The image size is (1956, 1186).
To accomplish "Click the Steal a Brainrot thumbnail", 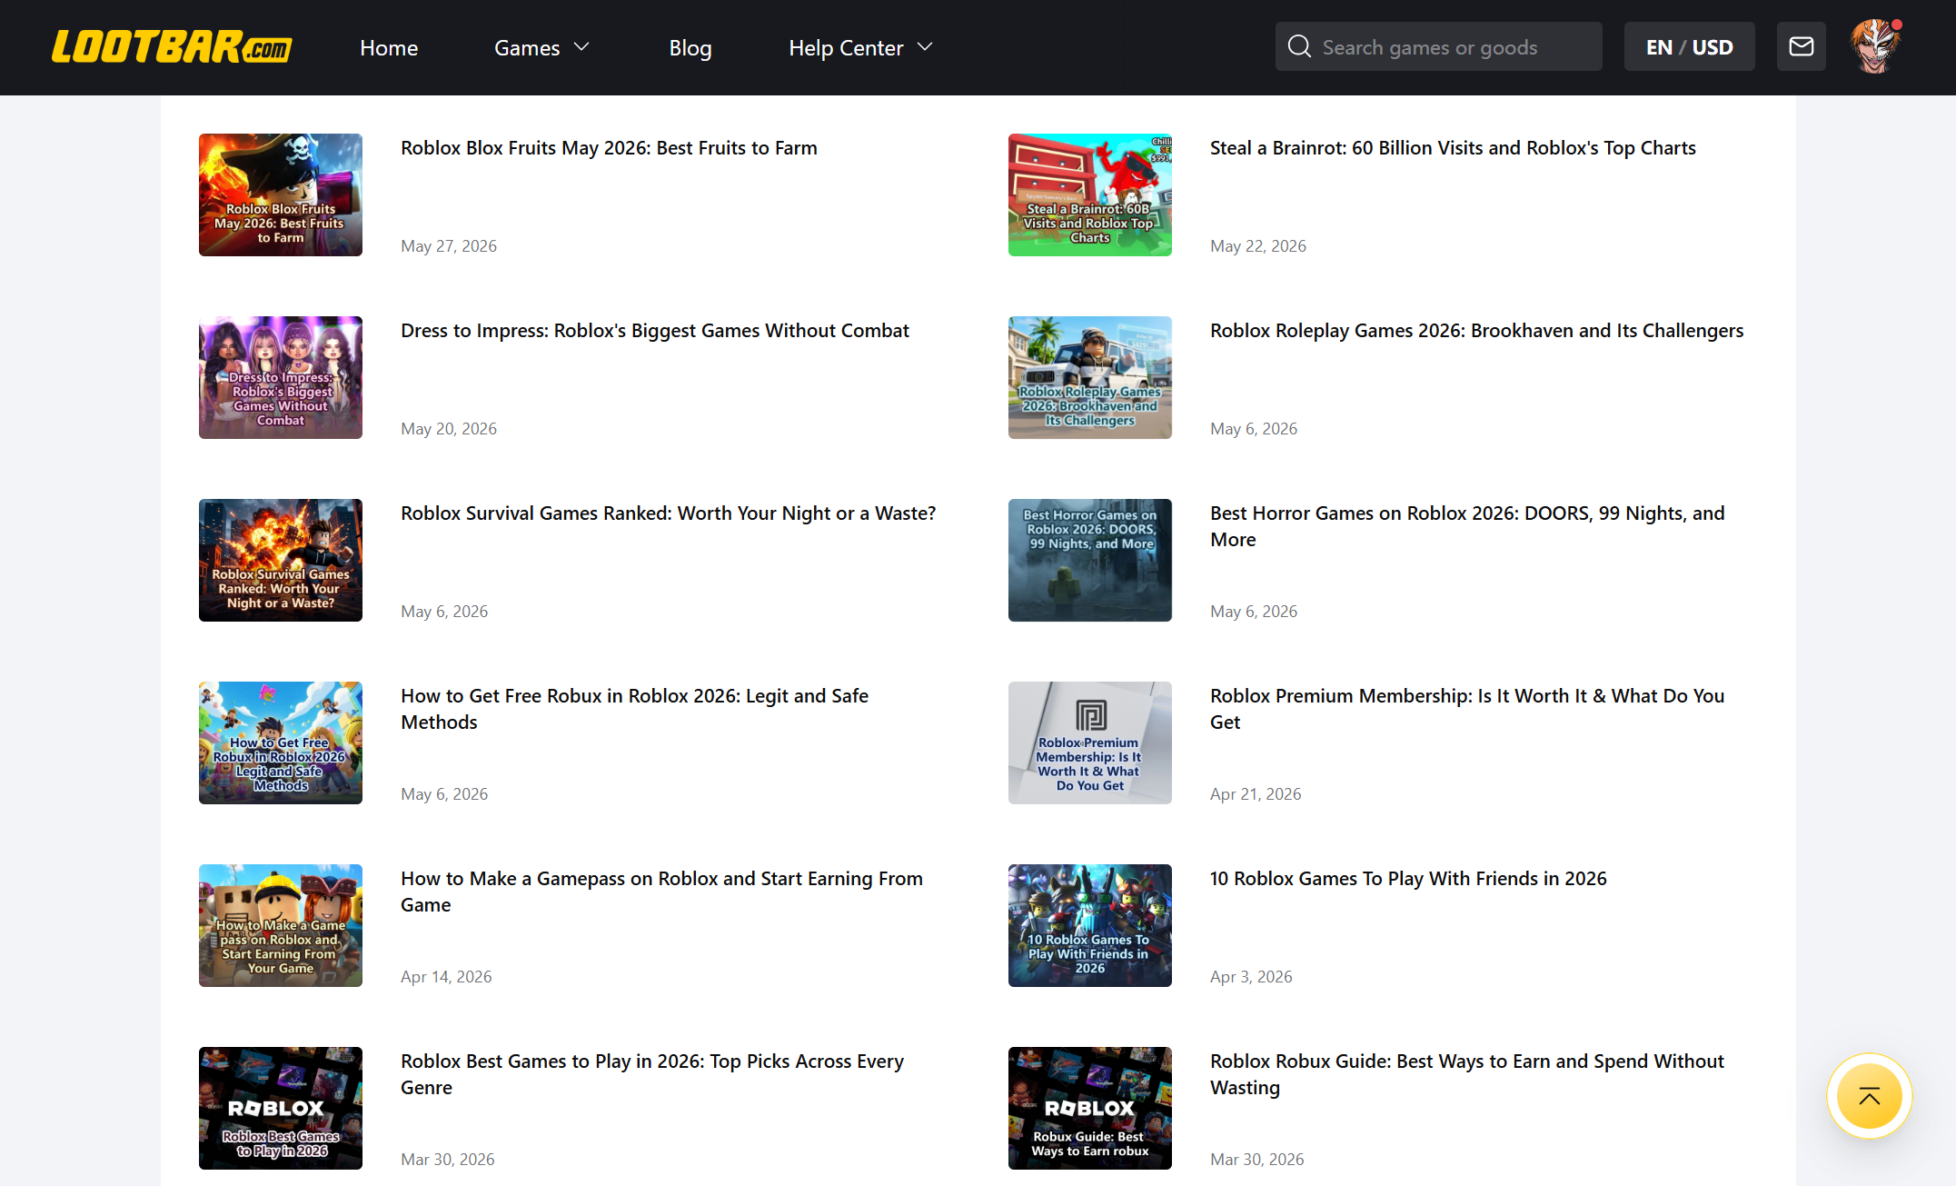I will [x=1090, y=194].
